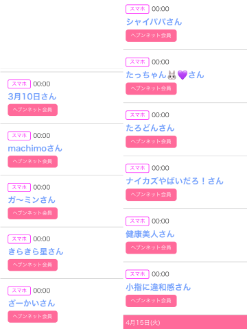The image size is (247, 329).
Task: Select the 4月15日(火) date header bar
Action: [x=185, y=322]
